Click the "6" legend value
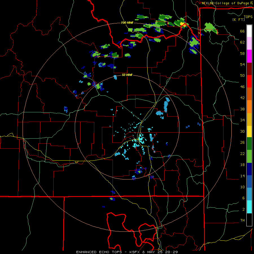The width and height of the screenshot is (254, 254). tap(244, 198)
